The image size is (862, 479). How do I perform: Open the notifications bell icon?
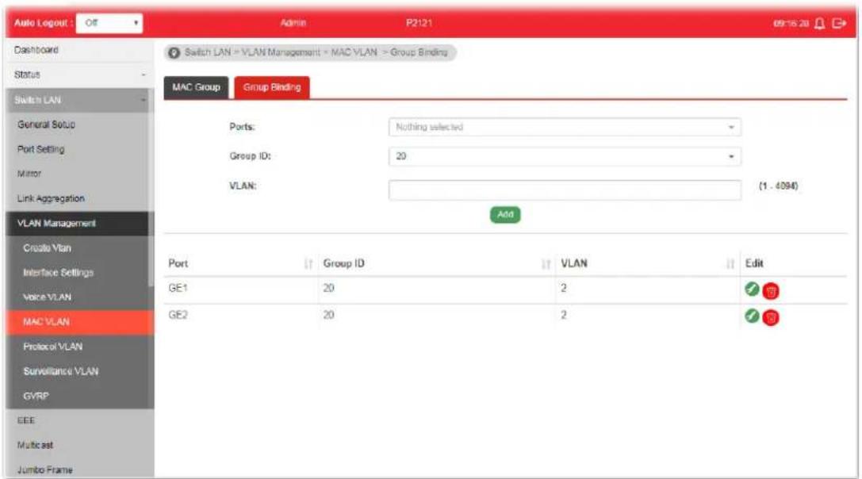[820, 23]
